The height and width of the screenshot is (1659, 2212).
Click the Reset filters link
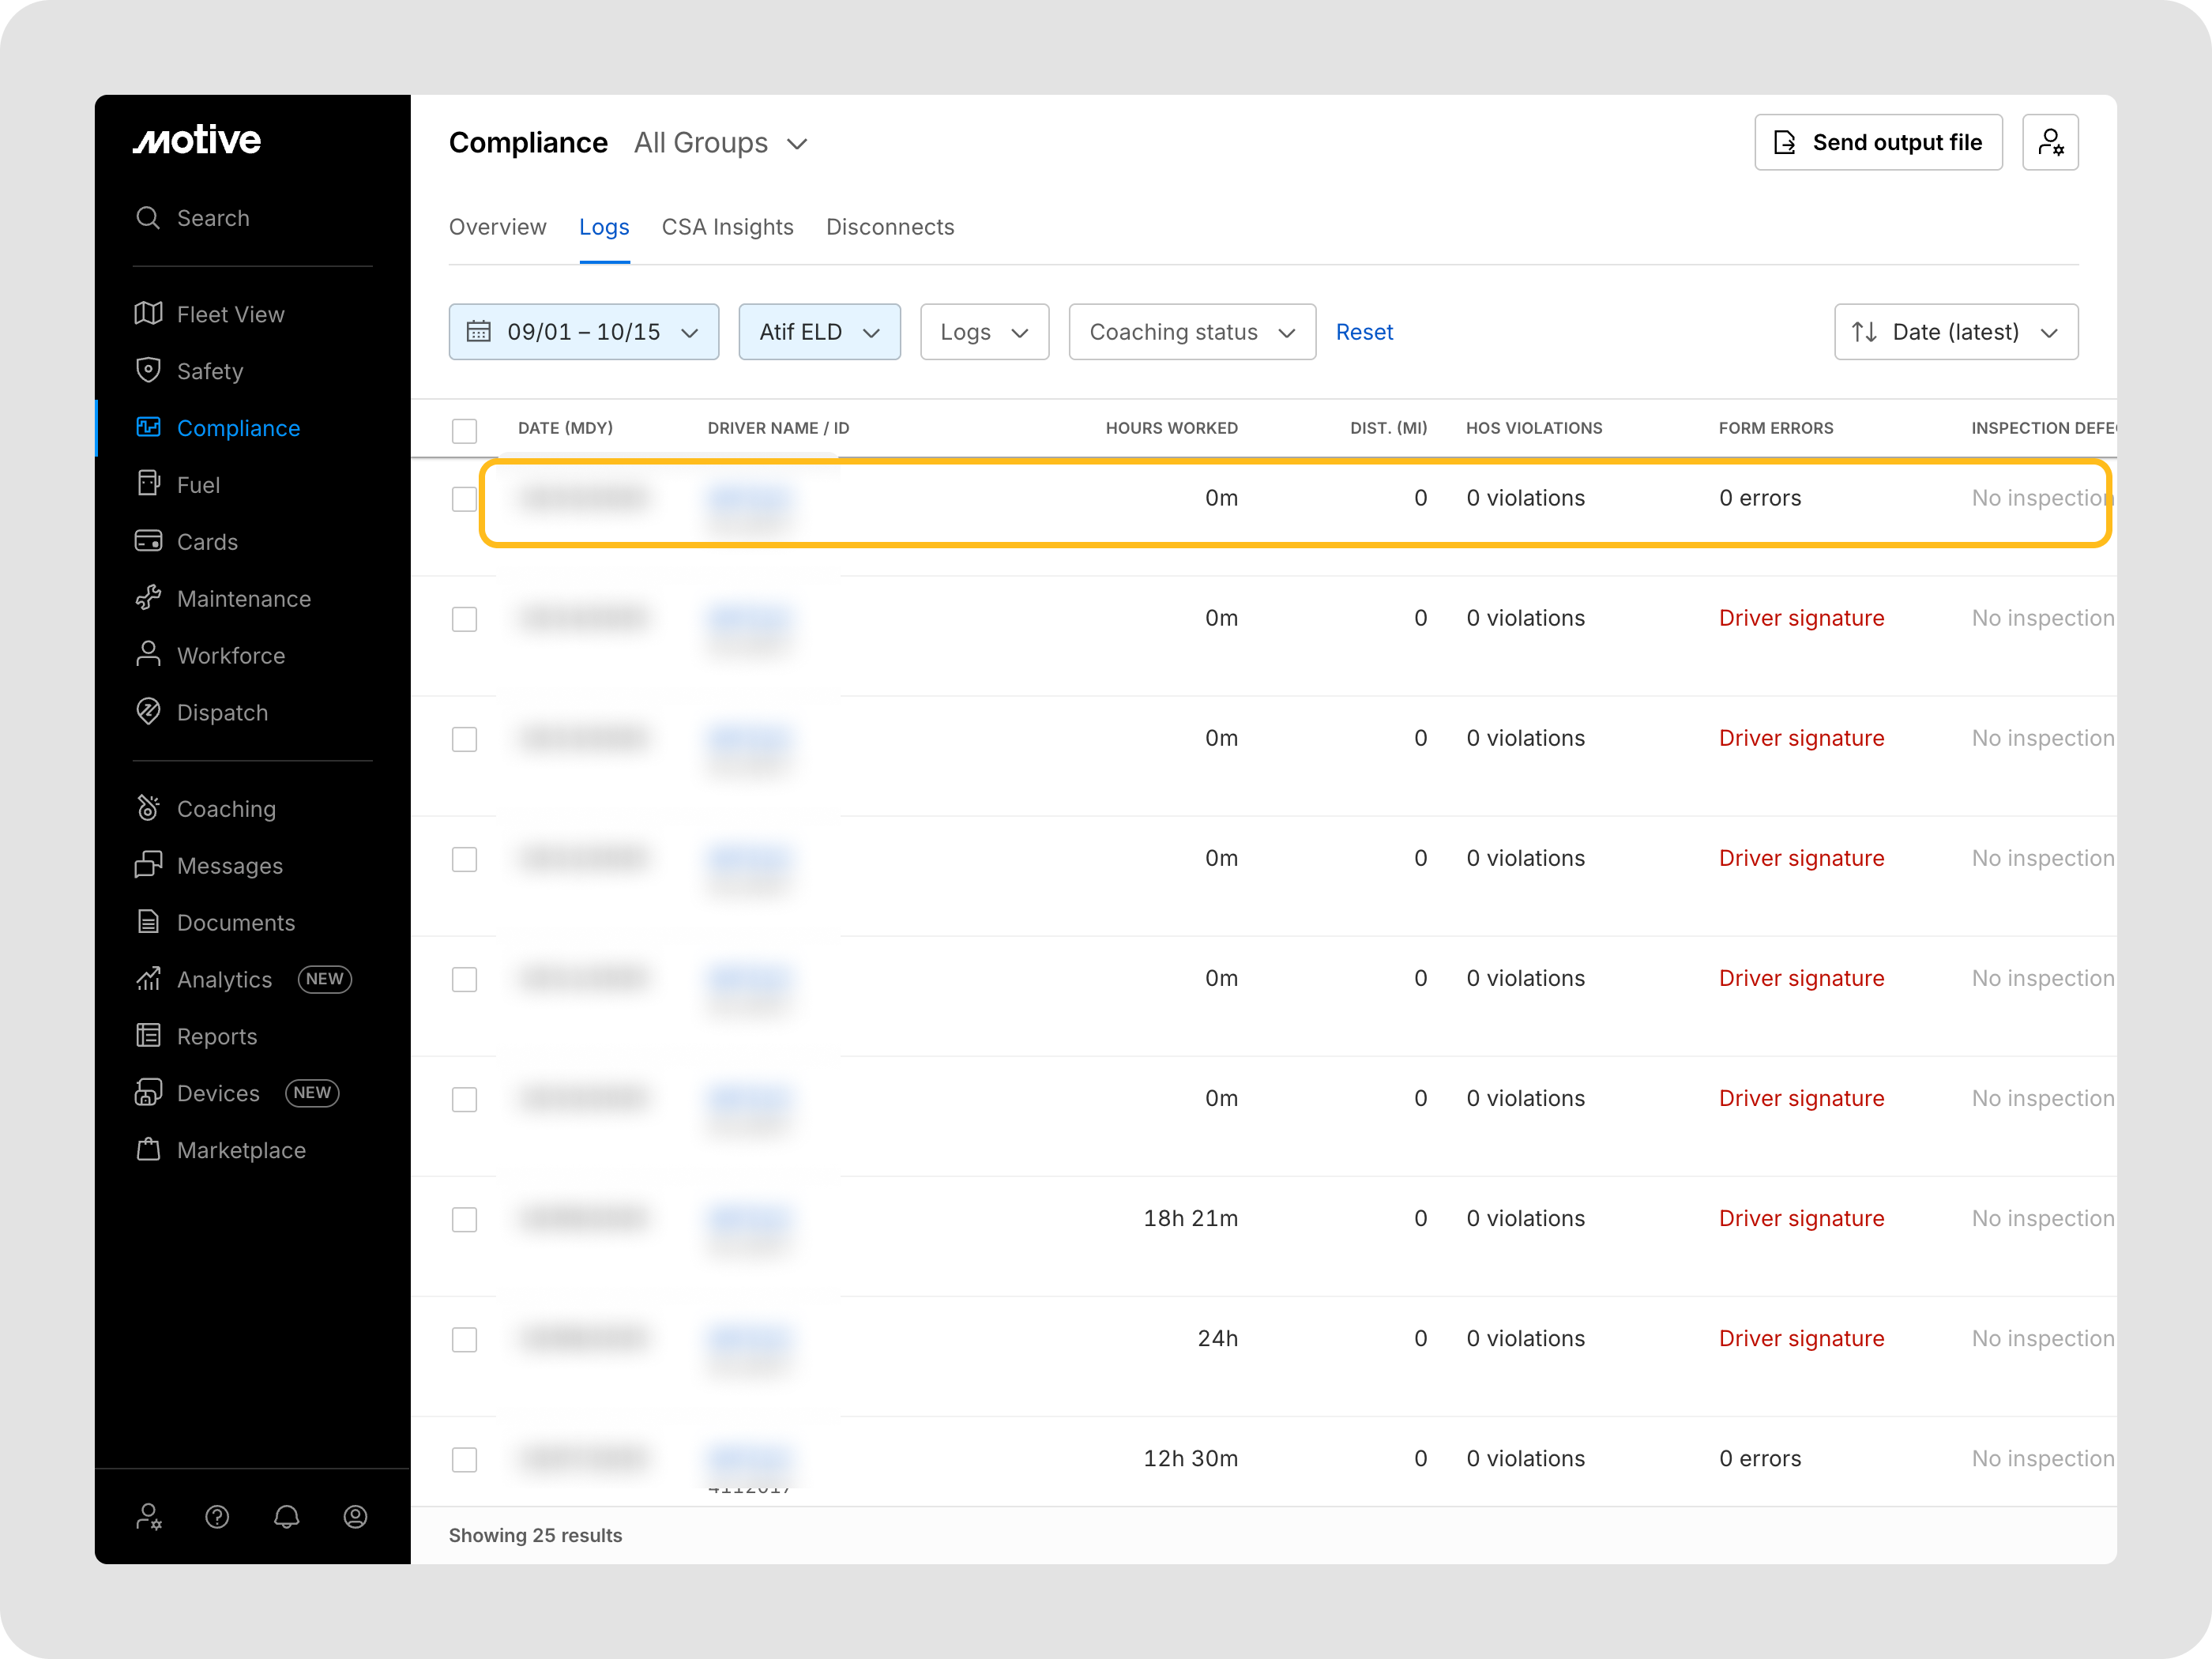pos(1363,332)
